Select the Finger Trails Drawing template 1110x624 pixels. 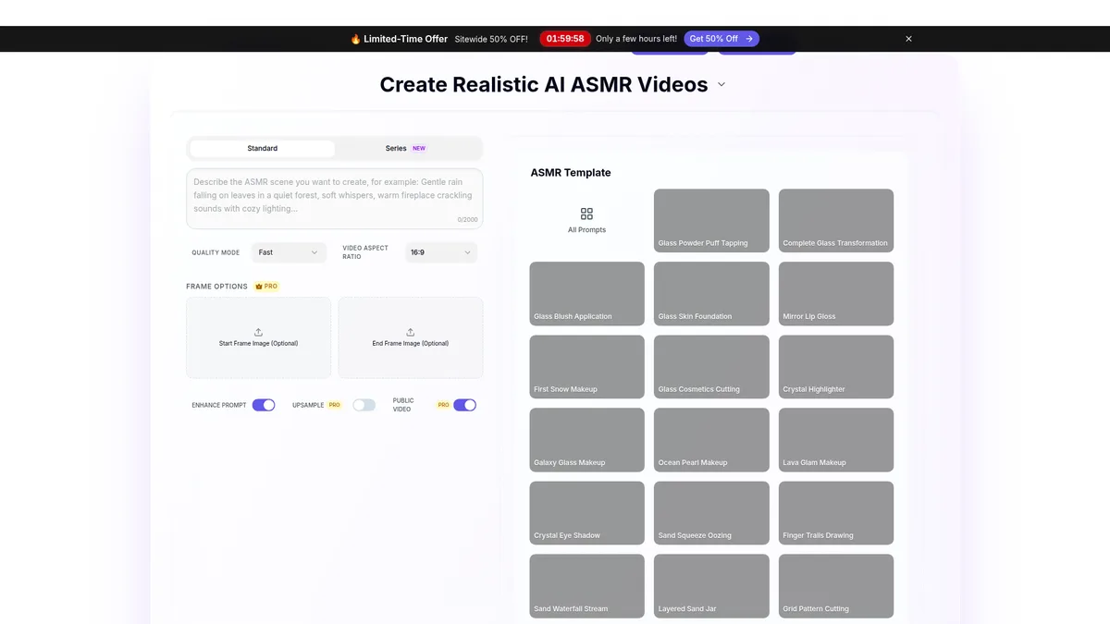836,513
